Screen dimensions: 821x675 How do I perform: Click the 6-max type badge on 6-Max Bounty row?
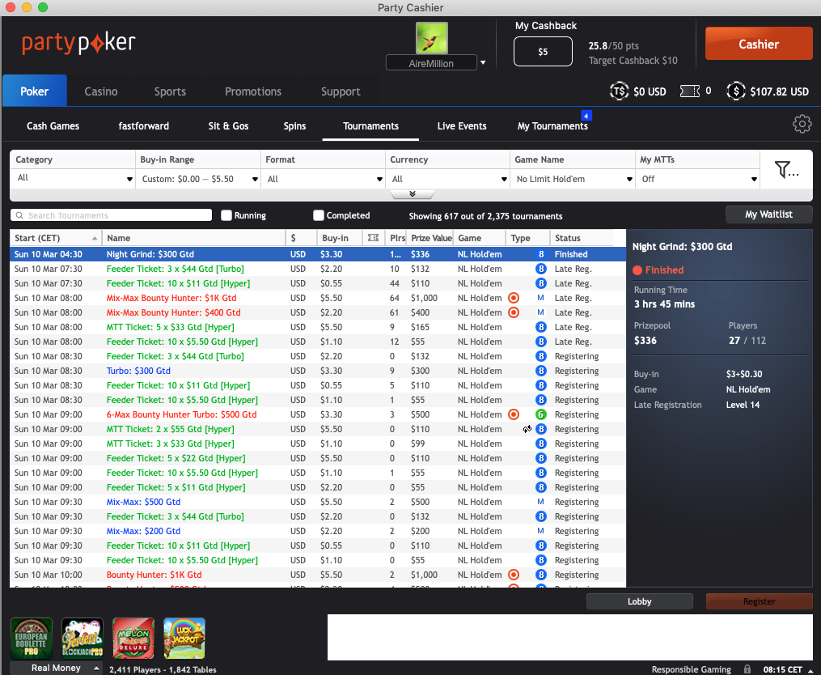(x=541, y=414)
